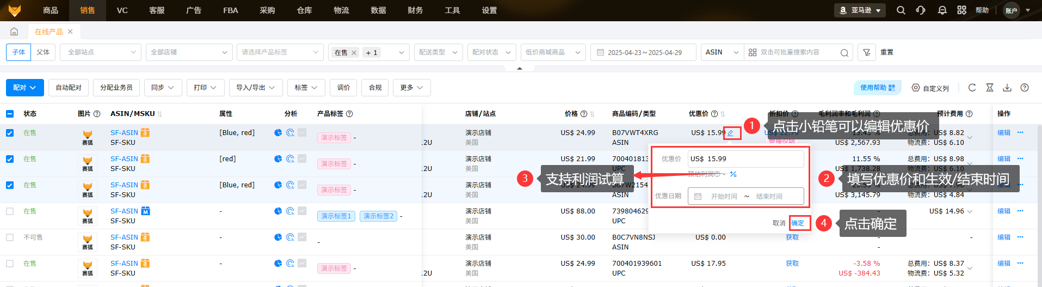Close the 在线产品 tab
1042x287 pixels.
pos(70,32)
